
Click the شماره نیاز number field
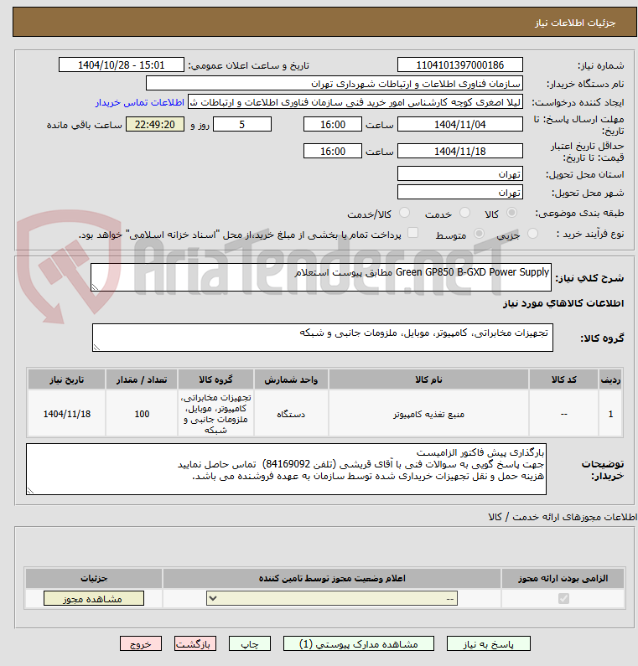(x=460, y=65)
